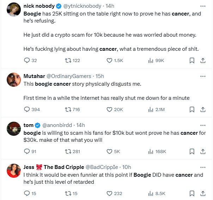213x200 pixels.
Task: Reply to nick nobody's tweet
Action: point(27,60)
